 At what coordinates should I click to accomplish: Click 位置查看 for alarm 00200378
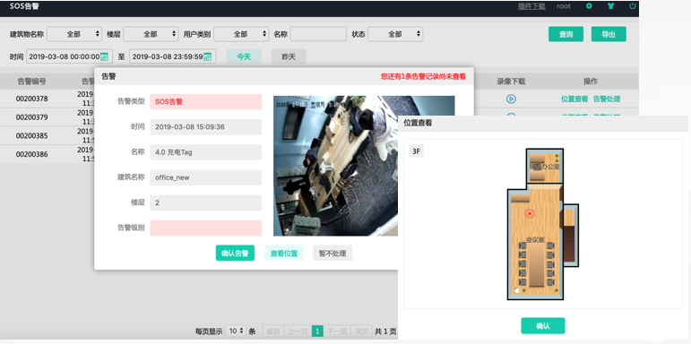(x=574, y=99)
